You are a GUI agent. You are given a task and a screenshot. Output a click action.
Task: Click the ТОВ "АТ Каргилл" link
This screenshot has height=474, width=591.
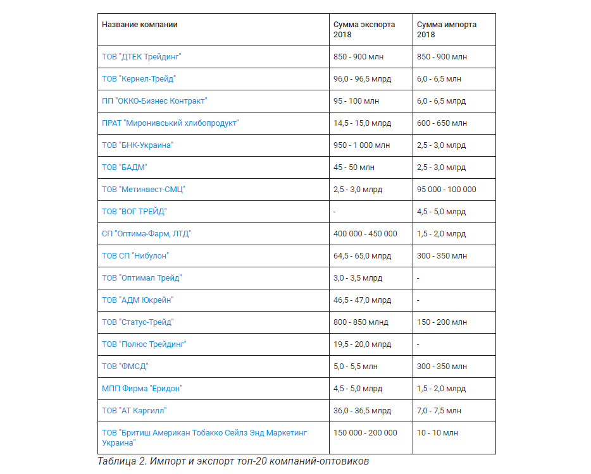[134, 411]
